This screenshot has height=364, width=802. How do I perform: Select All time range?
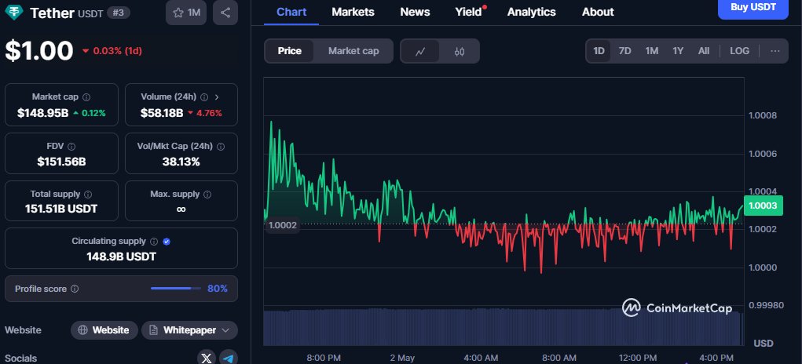point(704,51)
